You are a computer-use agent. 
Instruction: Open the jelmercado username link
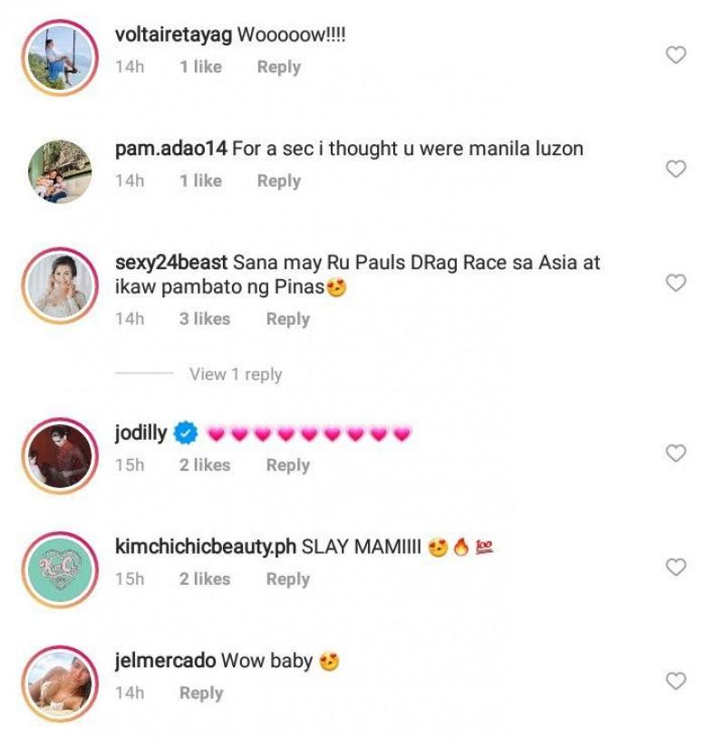click(165, 661)
